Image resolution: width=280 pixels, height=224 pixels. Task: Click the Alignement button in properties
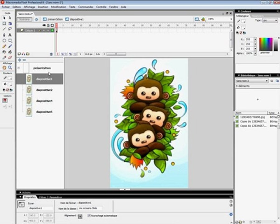[x=80, y=217]
